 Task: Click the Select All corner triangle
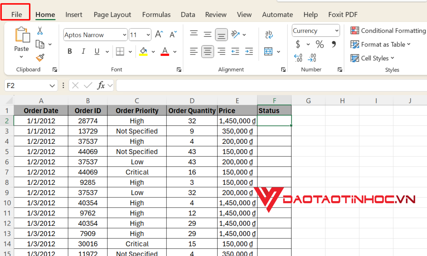click(9, 100)
